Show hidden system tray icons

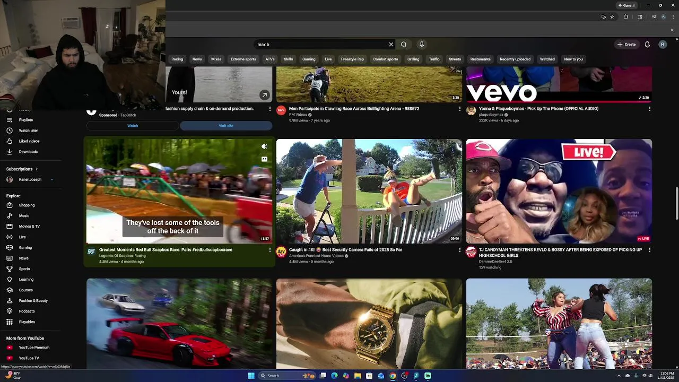coord(619,376)
